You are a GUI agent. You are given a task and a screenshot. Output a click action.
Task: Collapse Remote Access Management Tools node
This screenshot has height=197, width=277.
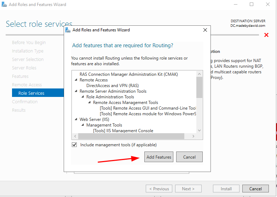click(x=90, y=103)
